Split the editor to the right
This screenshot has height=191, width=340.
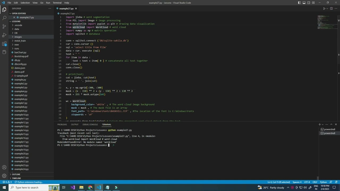pyautogui.click(x=331, y=8)
